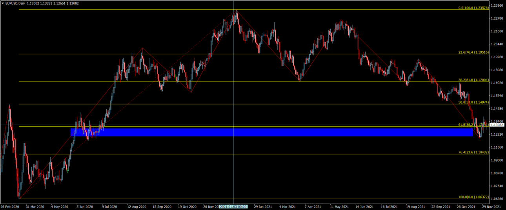506x210 pixels.
Task: Click the 15 Sep 2020 date label
Action: [x=162, y=206]
